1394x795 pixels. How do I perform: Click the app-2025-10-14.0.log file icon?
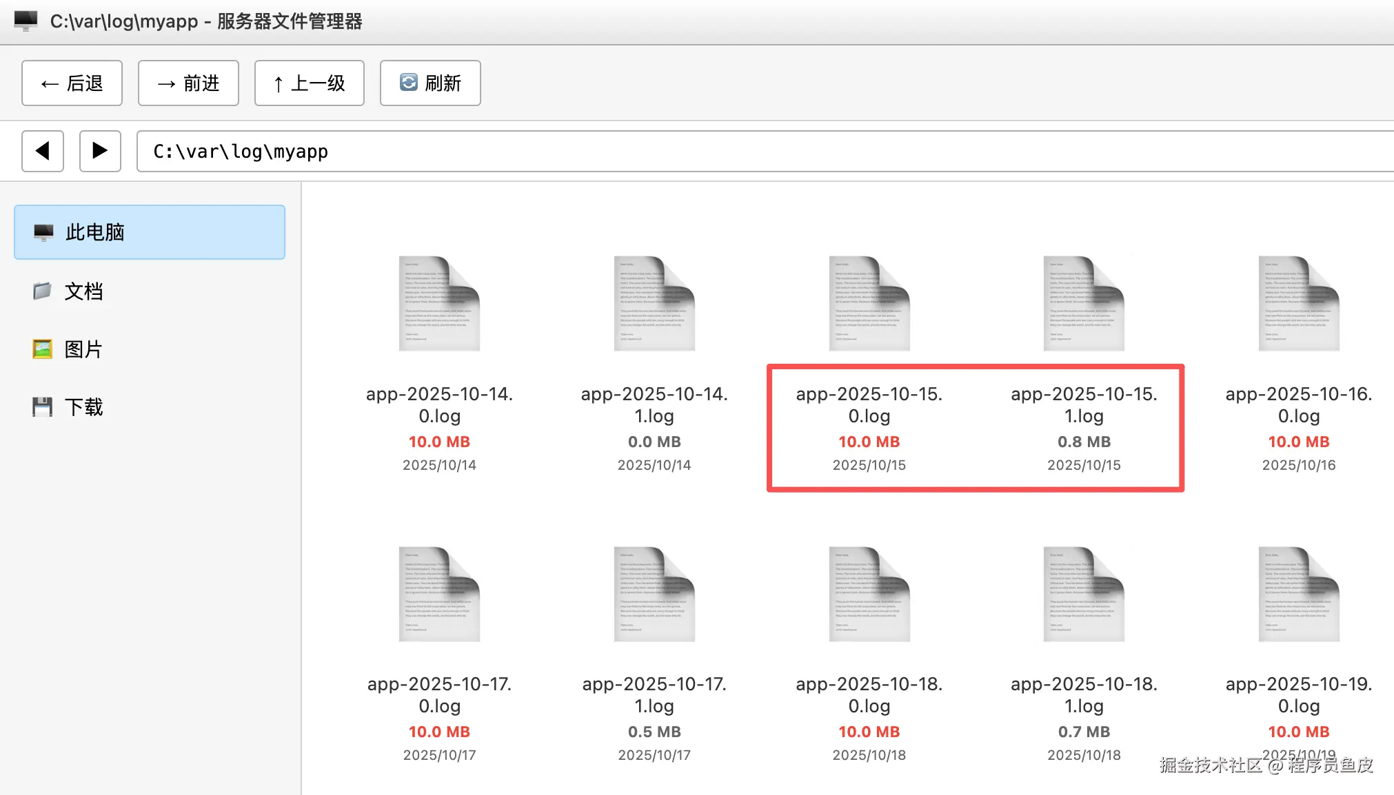point(439,303)
